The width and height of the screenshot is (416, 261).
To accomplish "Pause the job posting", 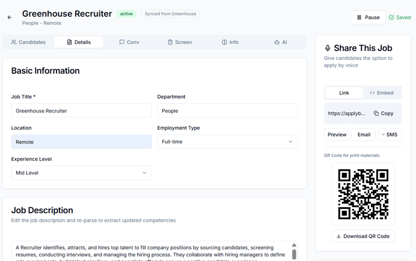I will (x=368, y=17).
